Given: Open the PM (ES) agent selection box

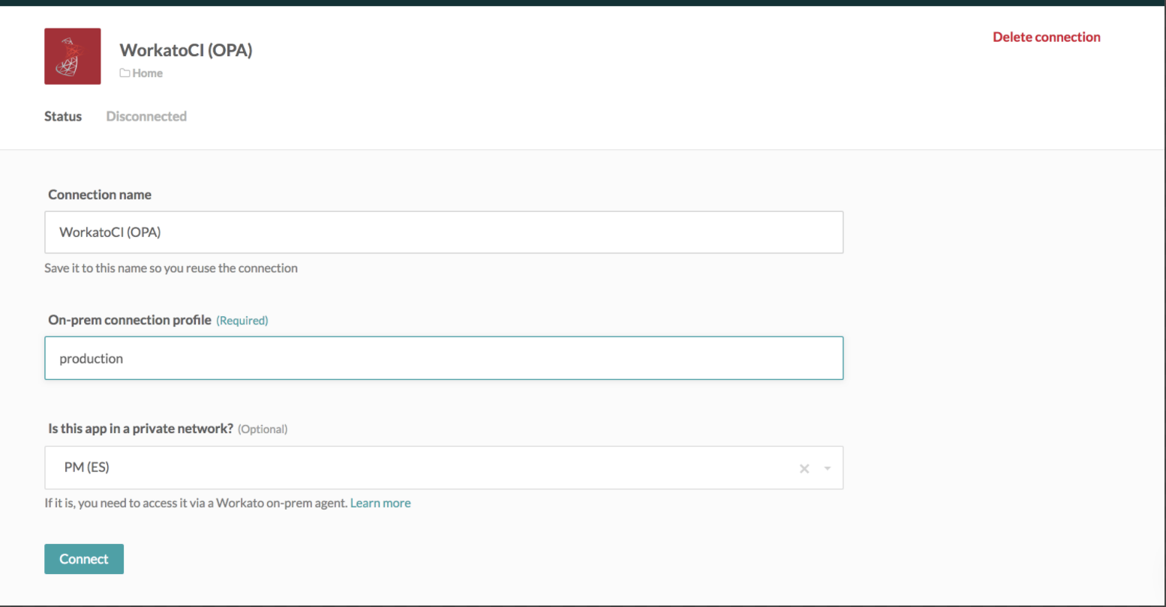Looking at the screenshot, I should [x=420, y=468].
